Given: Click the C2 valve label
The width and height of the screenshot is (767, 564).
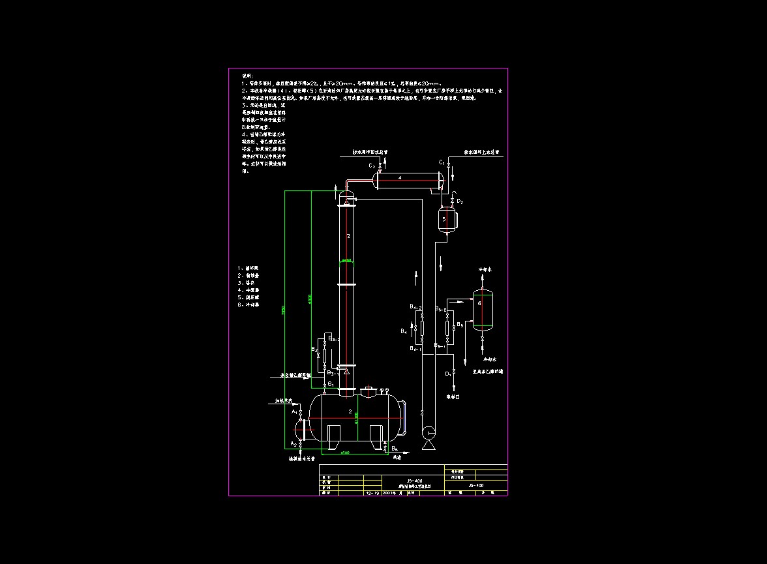Looking at the screenshot, I should pyautogui.click(x=372, y=166).
